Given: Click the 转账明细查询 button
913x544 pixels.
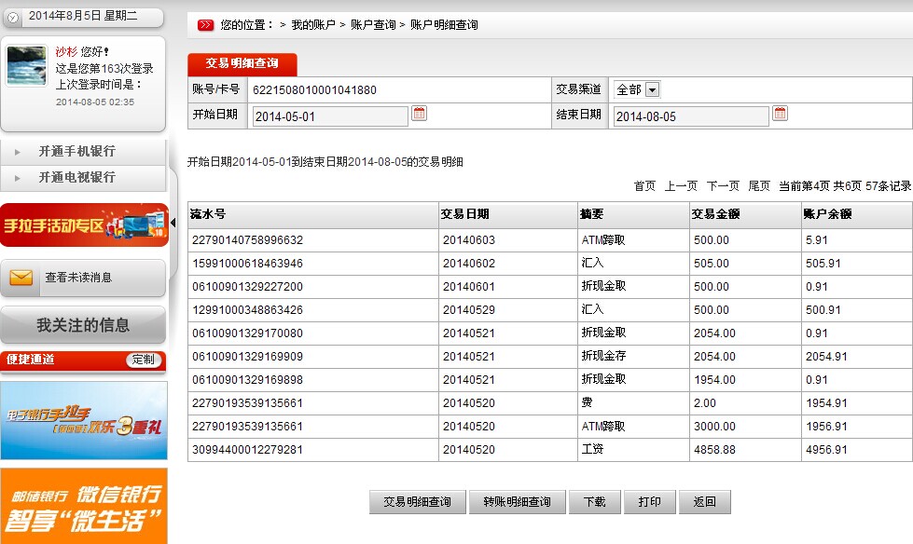Looking at the screenshot, I should pyautogui.click(x=517, y=502).
